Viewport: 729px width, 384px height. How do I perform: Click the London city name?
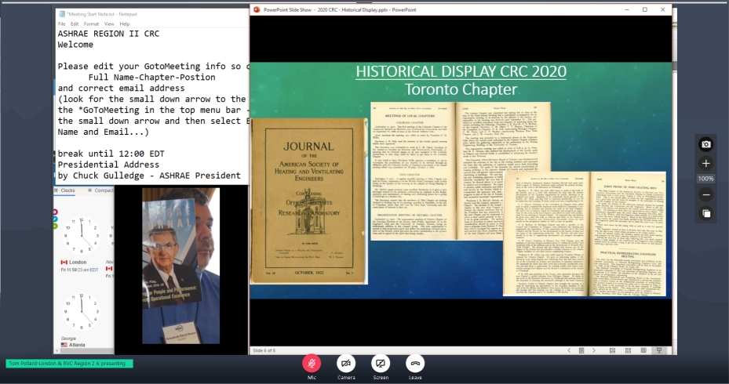[x=78, y=263]
